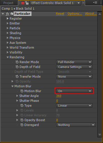The image size is (103, 143).
Task: Open the panel flyout menu icon
Action: (x=95, y=2)
